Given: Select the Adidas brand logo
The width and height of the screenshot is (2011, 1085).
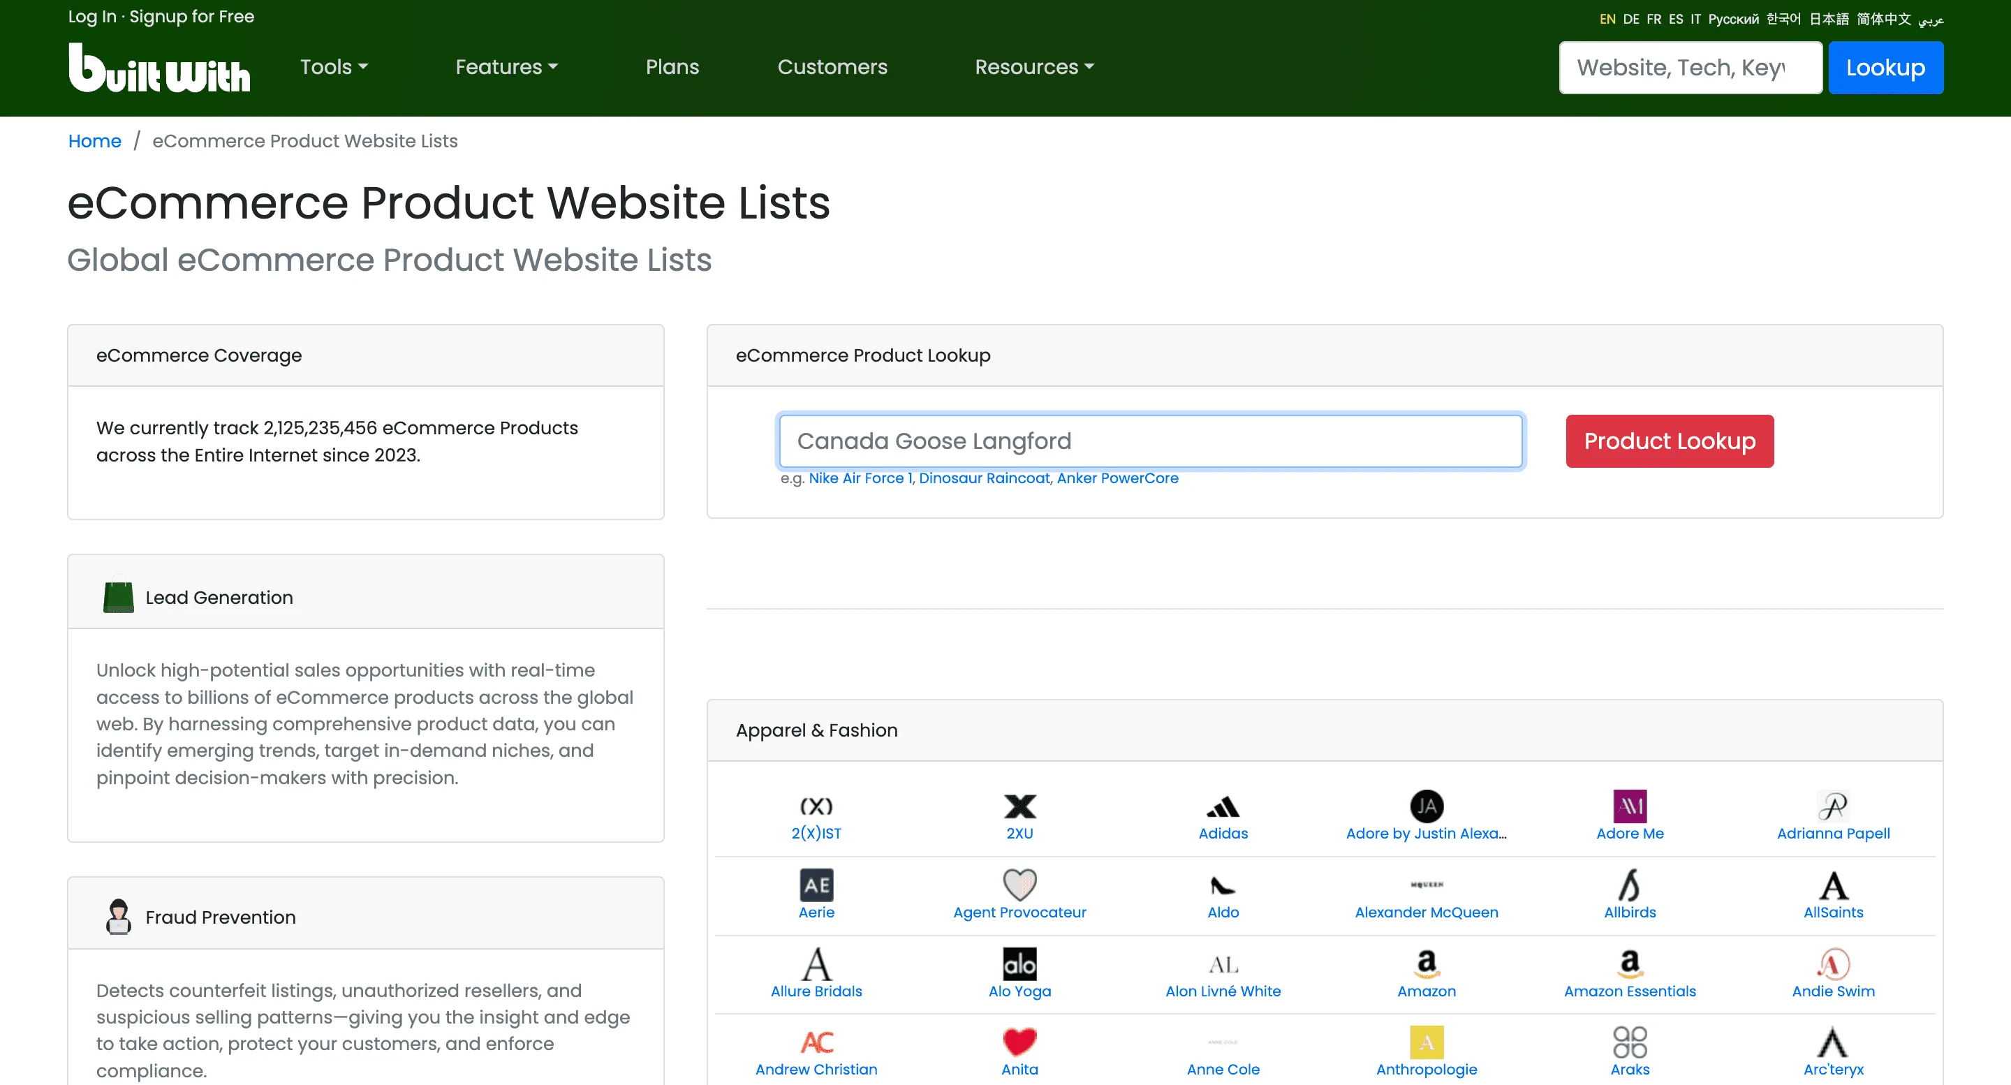Looking at the screenshot, I should 1223,806.
